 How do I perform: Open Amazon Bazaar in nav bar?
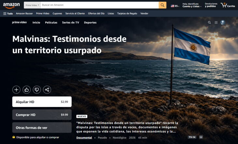pyautogui.click(x=24, y=13)
